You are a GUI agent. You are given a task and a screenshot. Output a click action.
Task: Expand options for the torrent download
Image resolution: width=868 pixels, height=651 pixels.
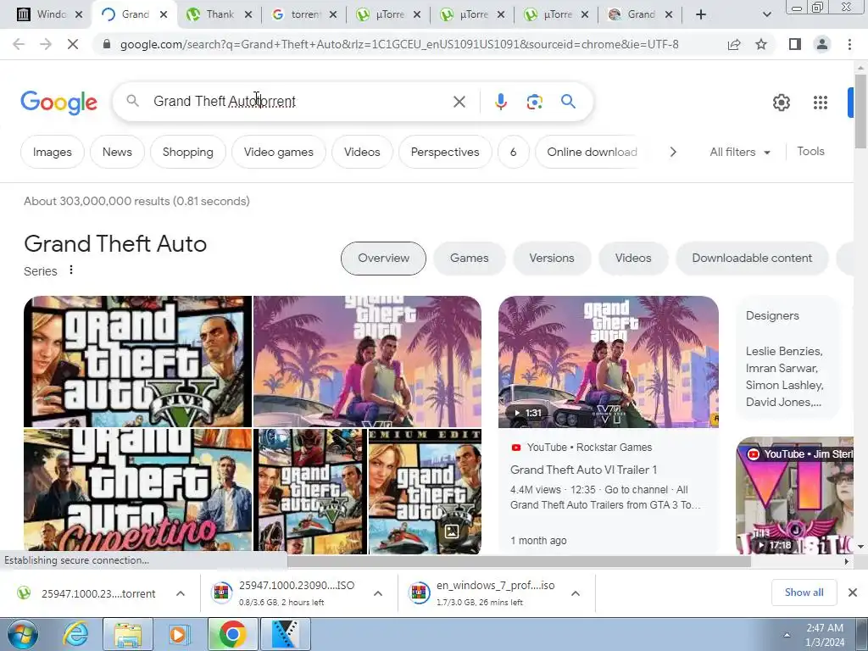(181, 593)
